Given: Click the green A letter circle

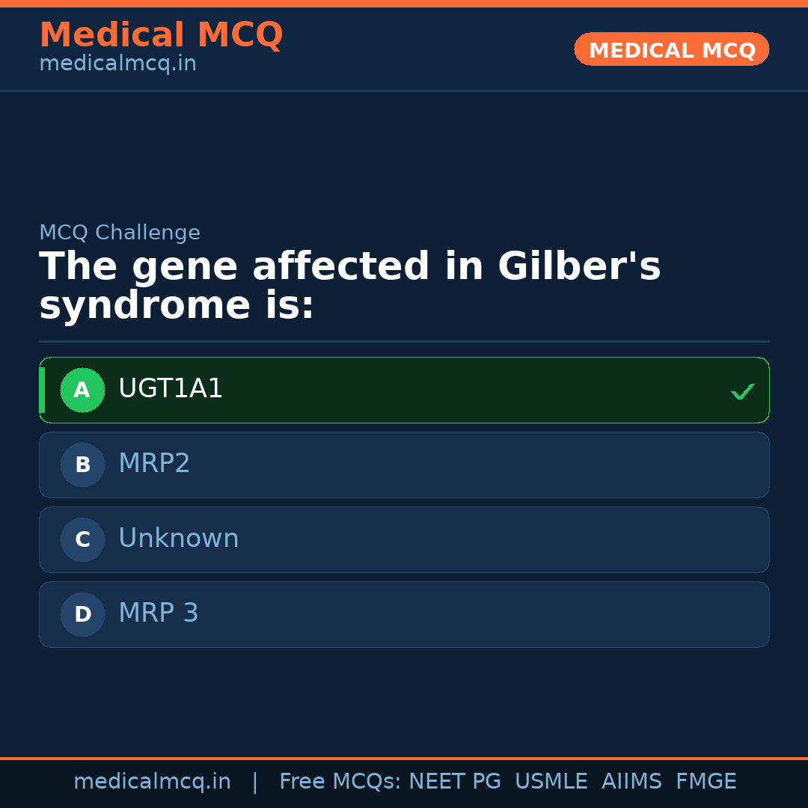Looking at the screenshot, I should click(82, 390).
